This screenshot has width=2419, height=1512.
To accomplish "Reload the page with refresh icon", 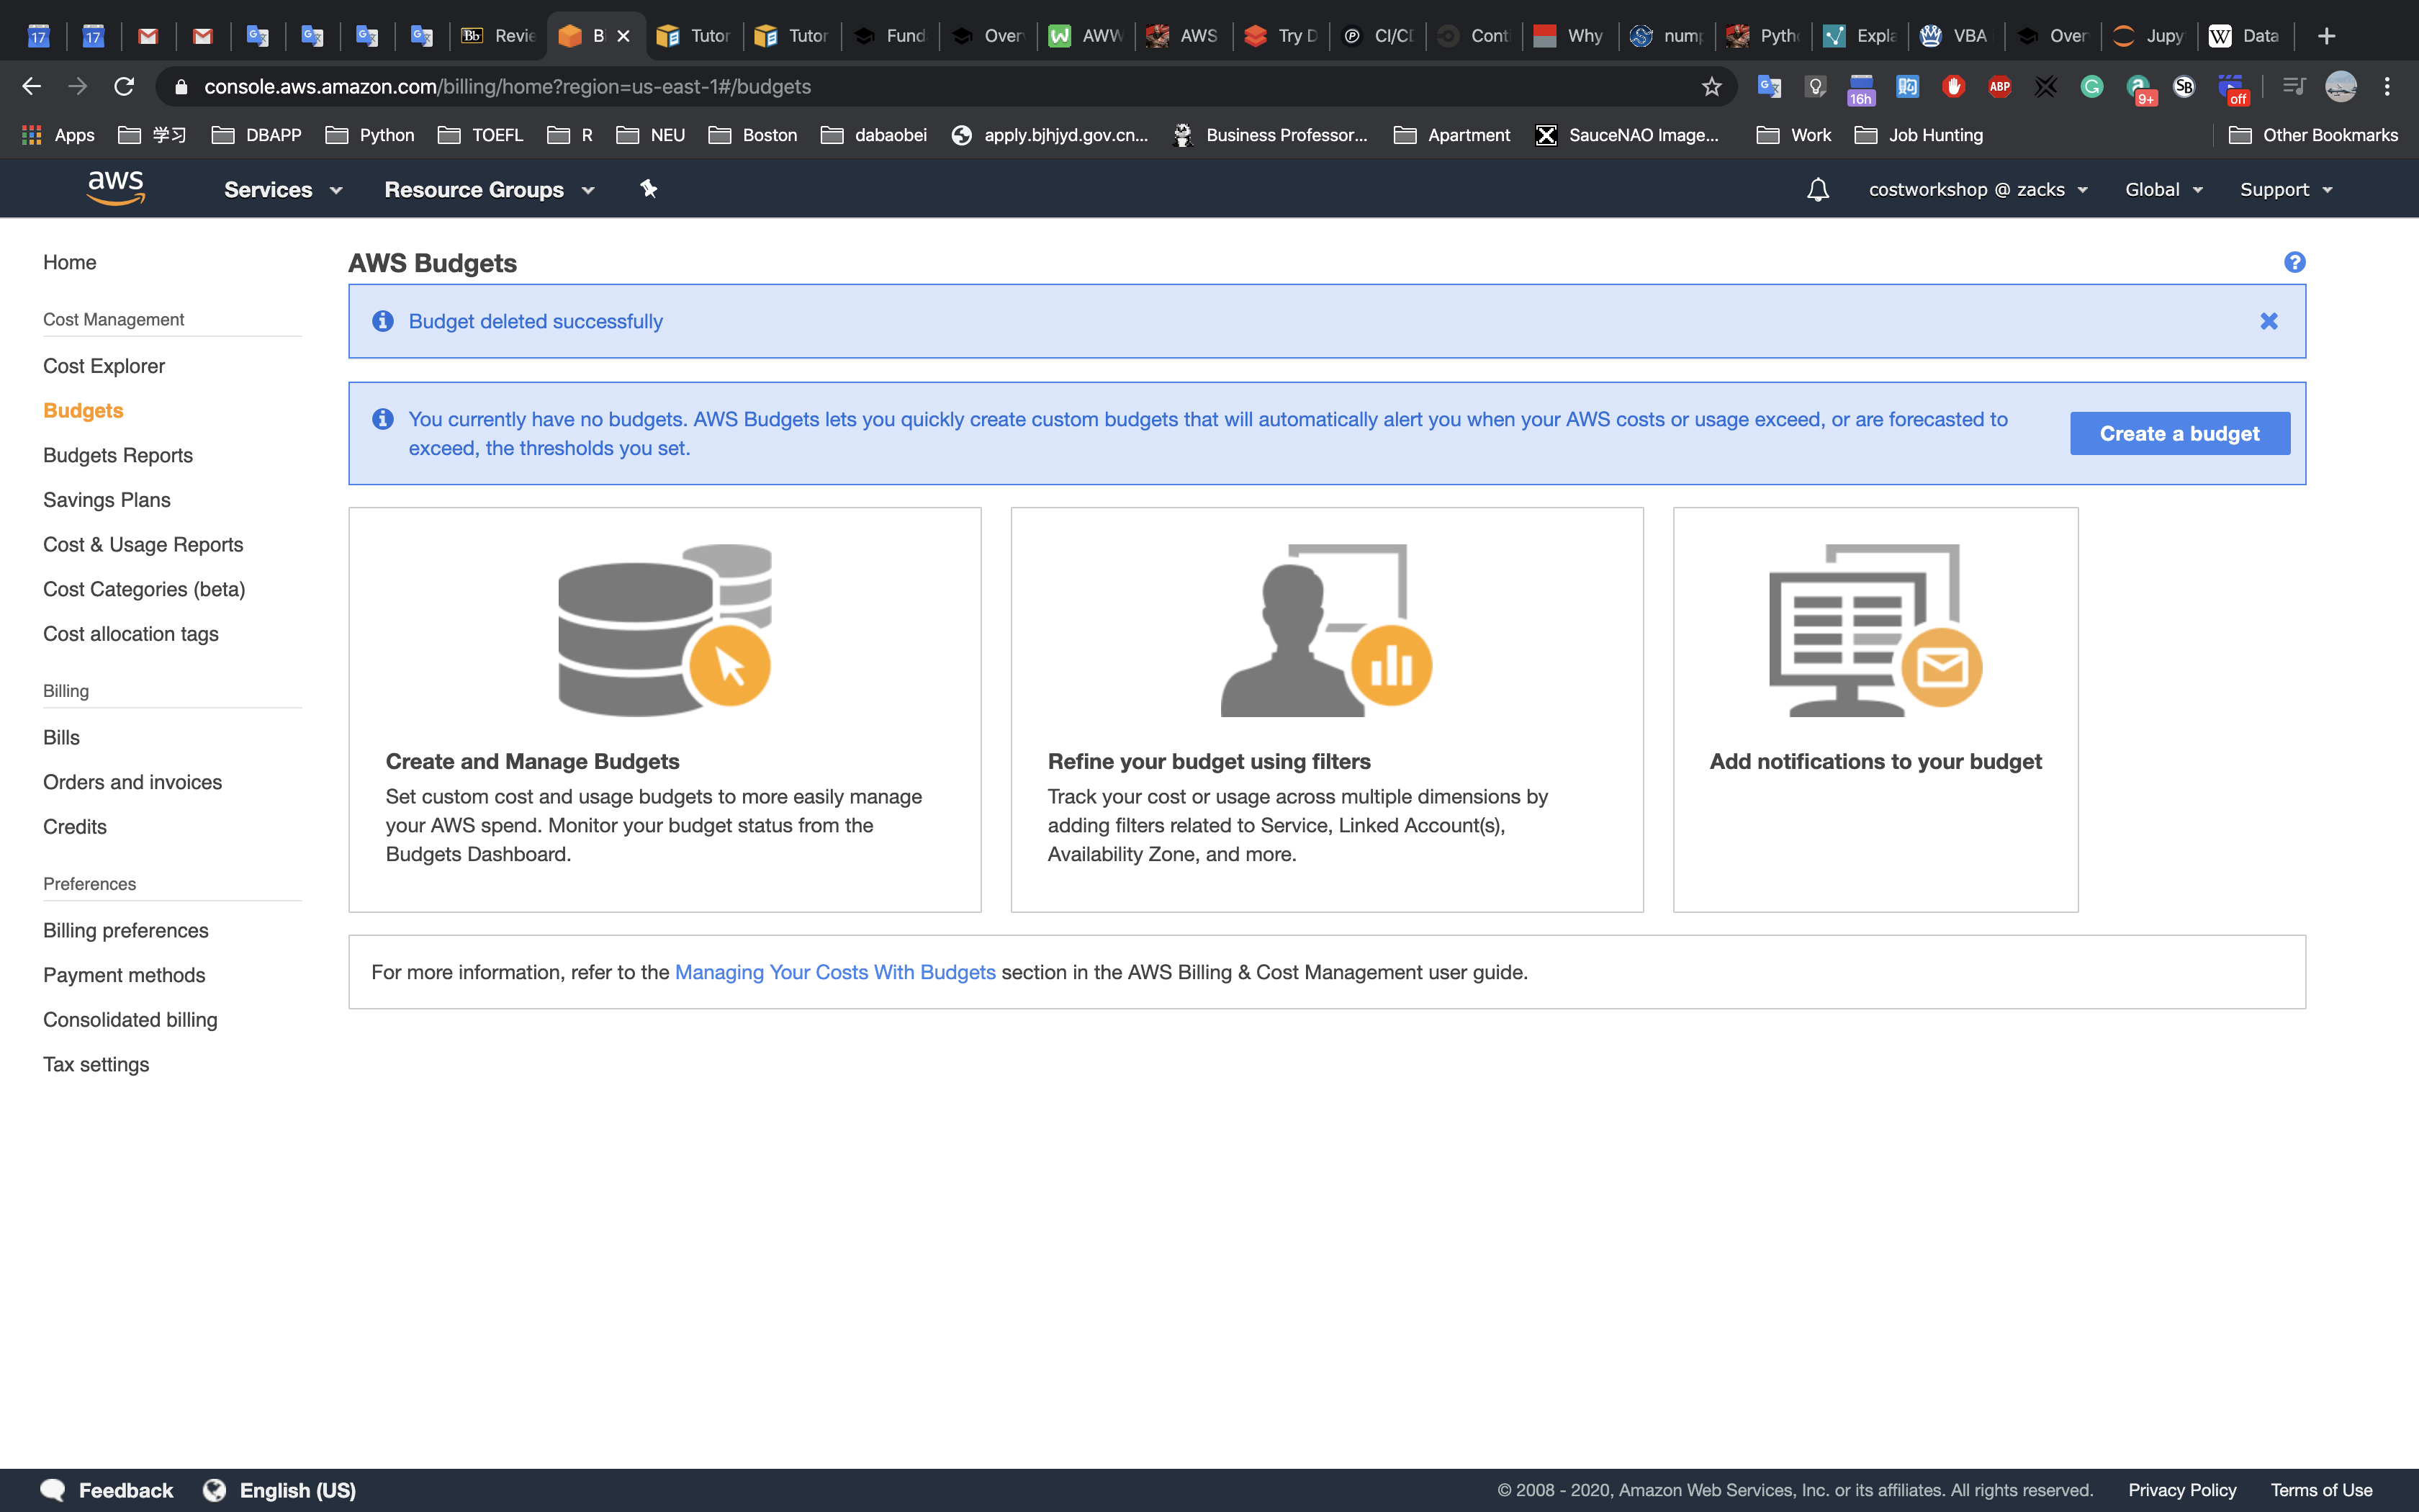I will click(124, 87).
